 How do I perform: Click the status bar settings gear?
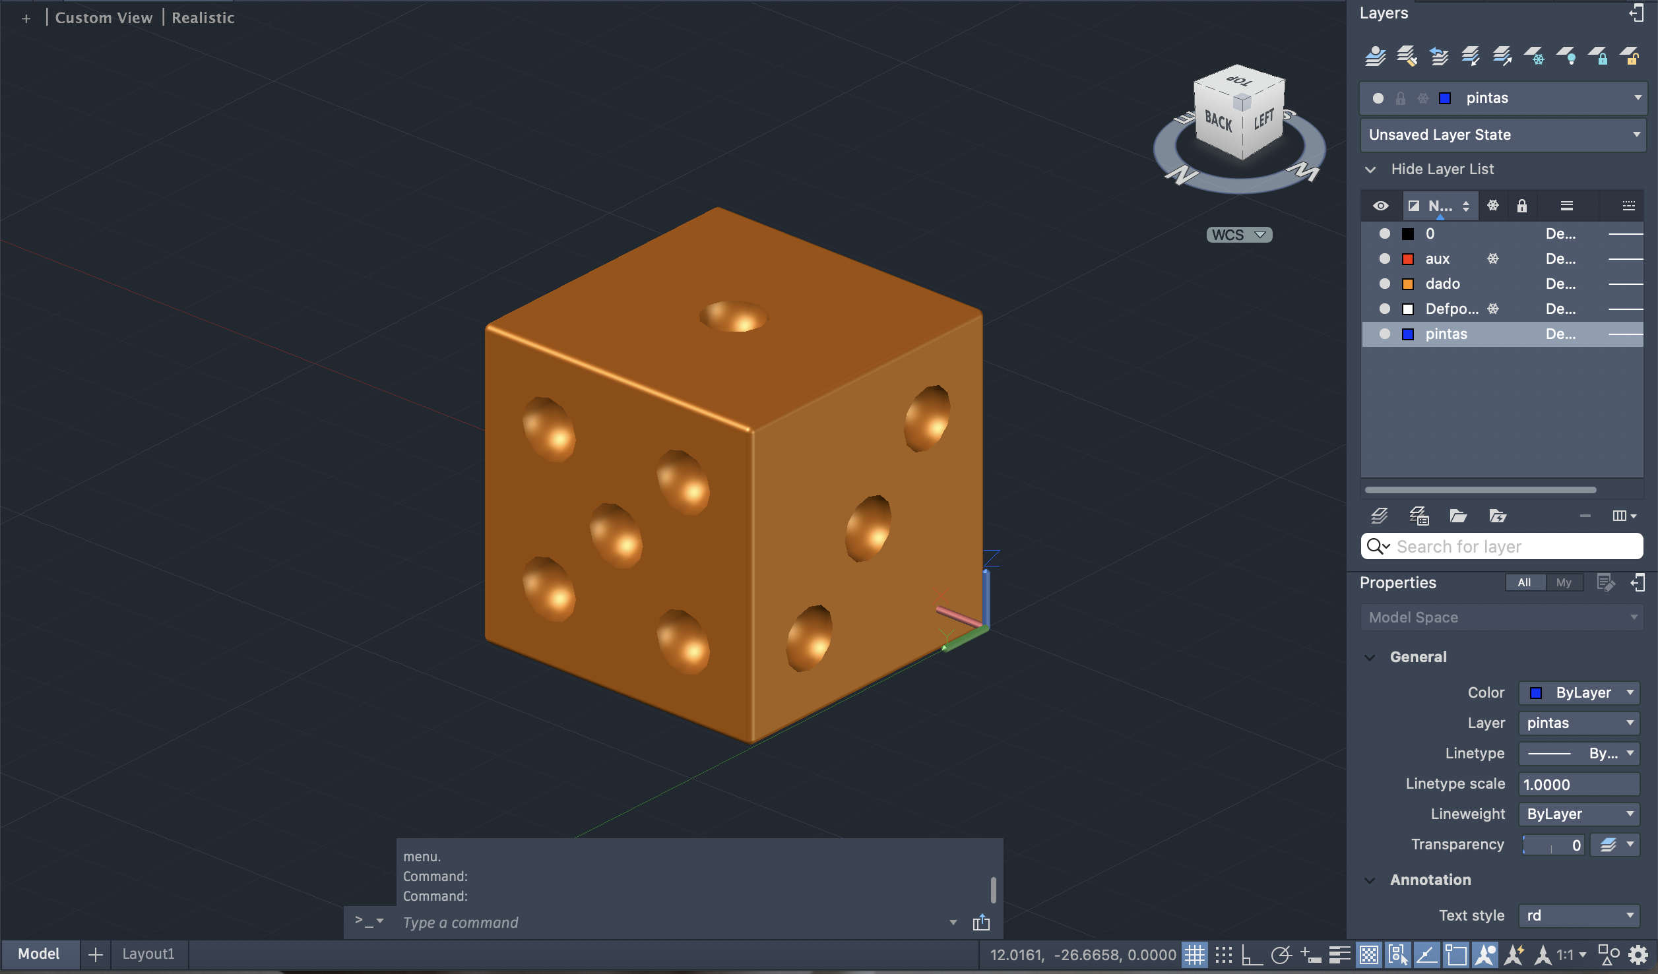click(1638, 954)
